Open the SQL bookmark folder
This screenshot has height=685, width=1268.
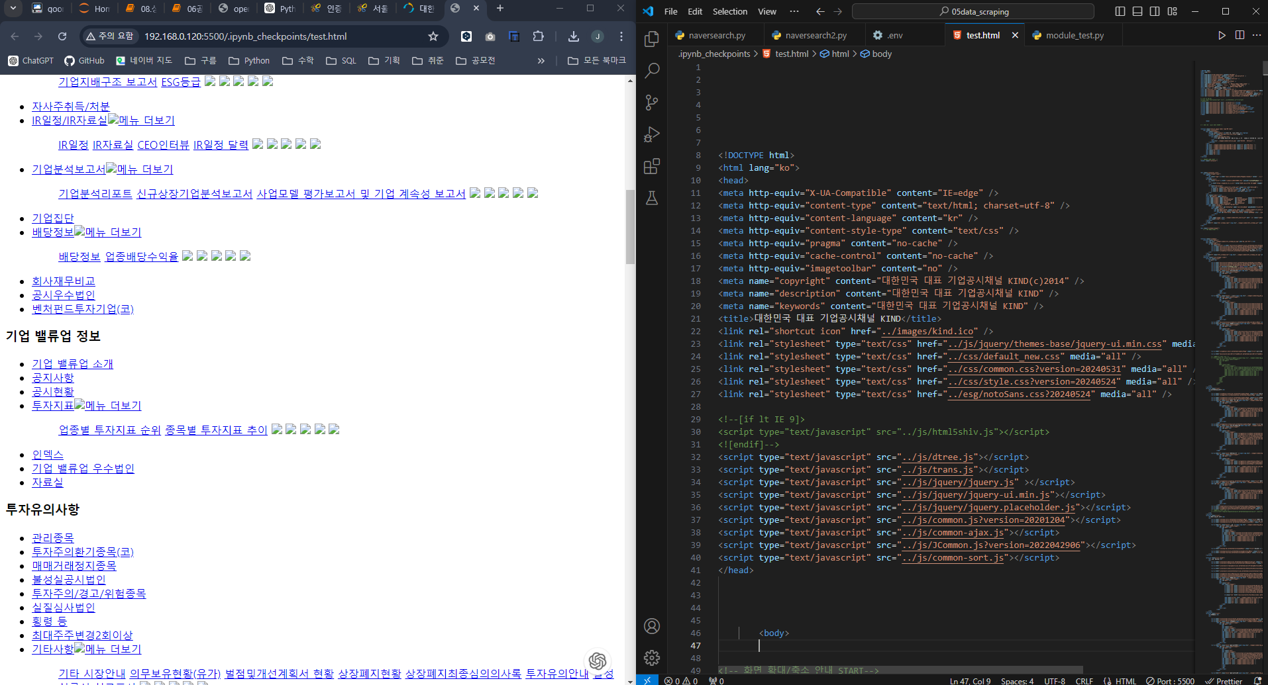click(x=341, y=60)
